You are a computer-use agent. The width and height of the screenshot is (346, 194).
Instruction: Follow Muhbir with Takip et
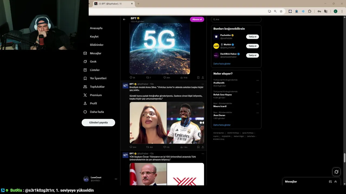(x=252, y=46)
